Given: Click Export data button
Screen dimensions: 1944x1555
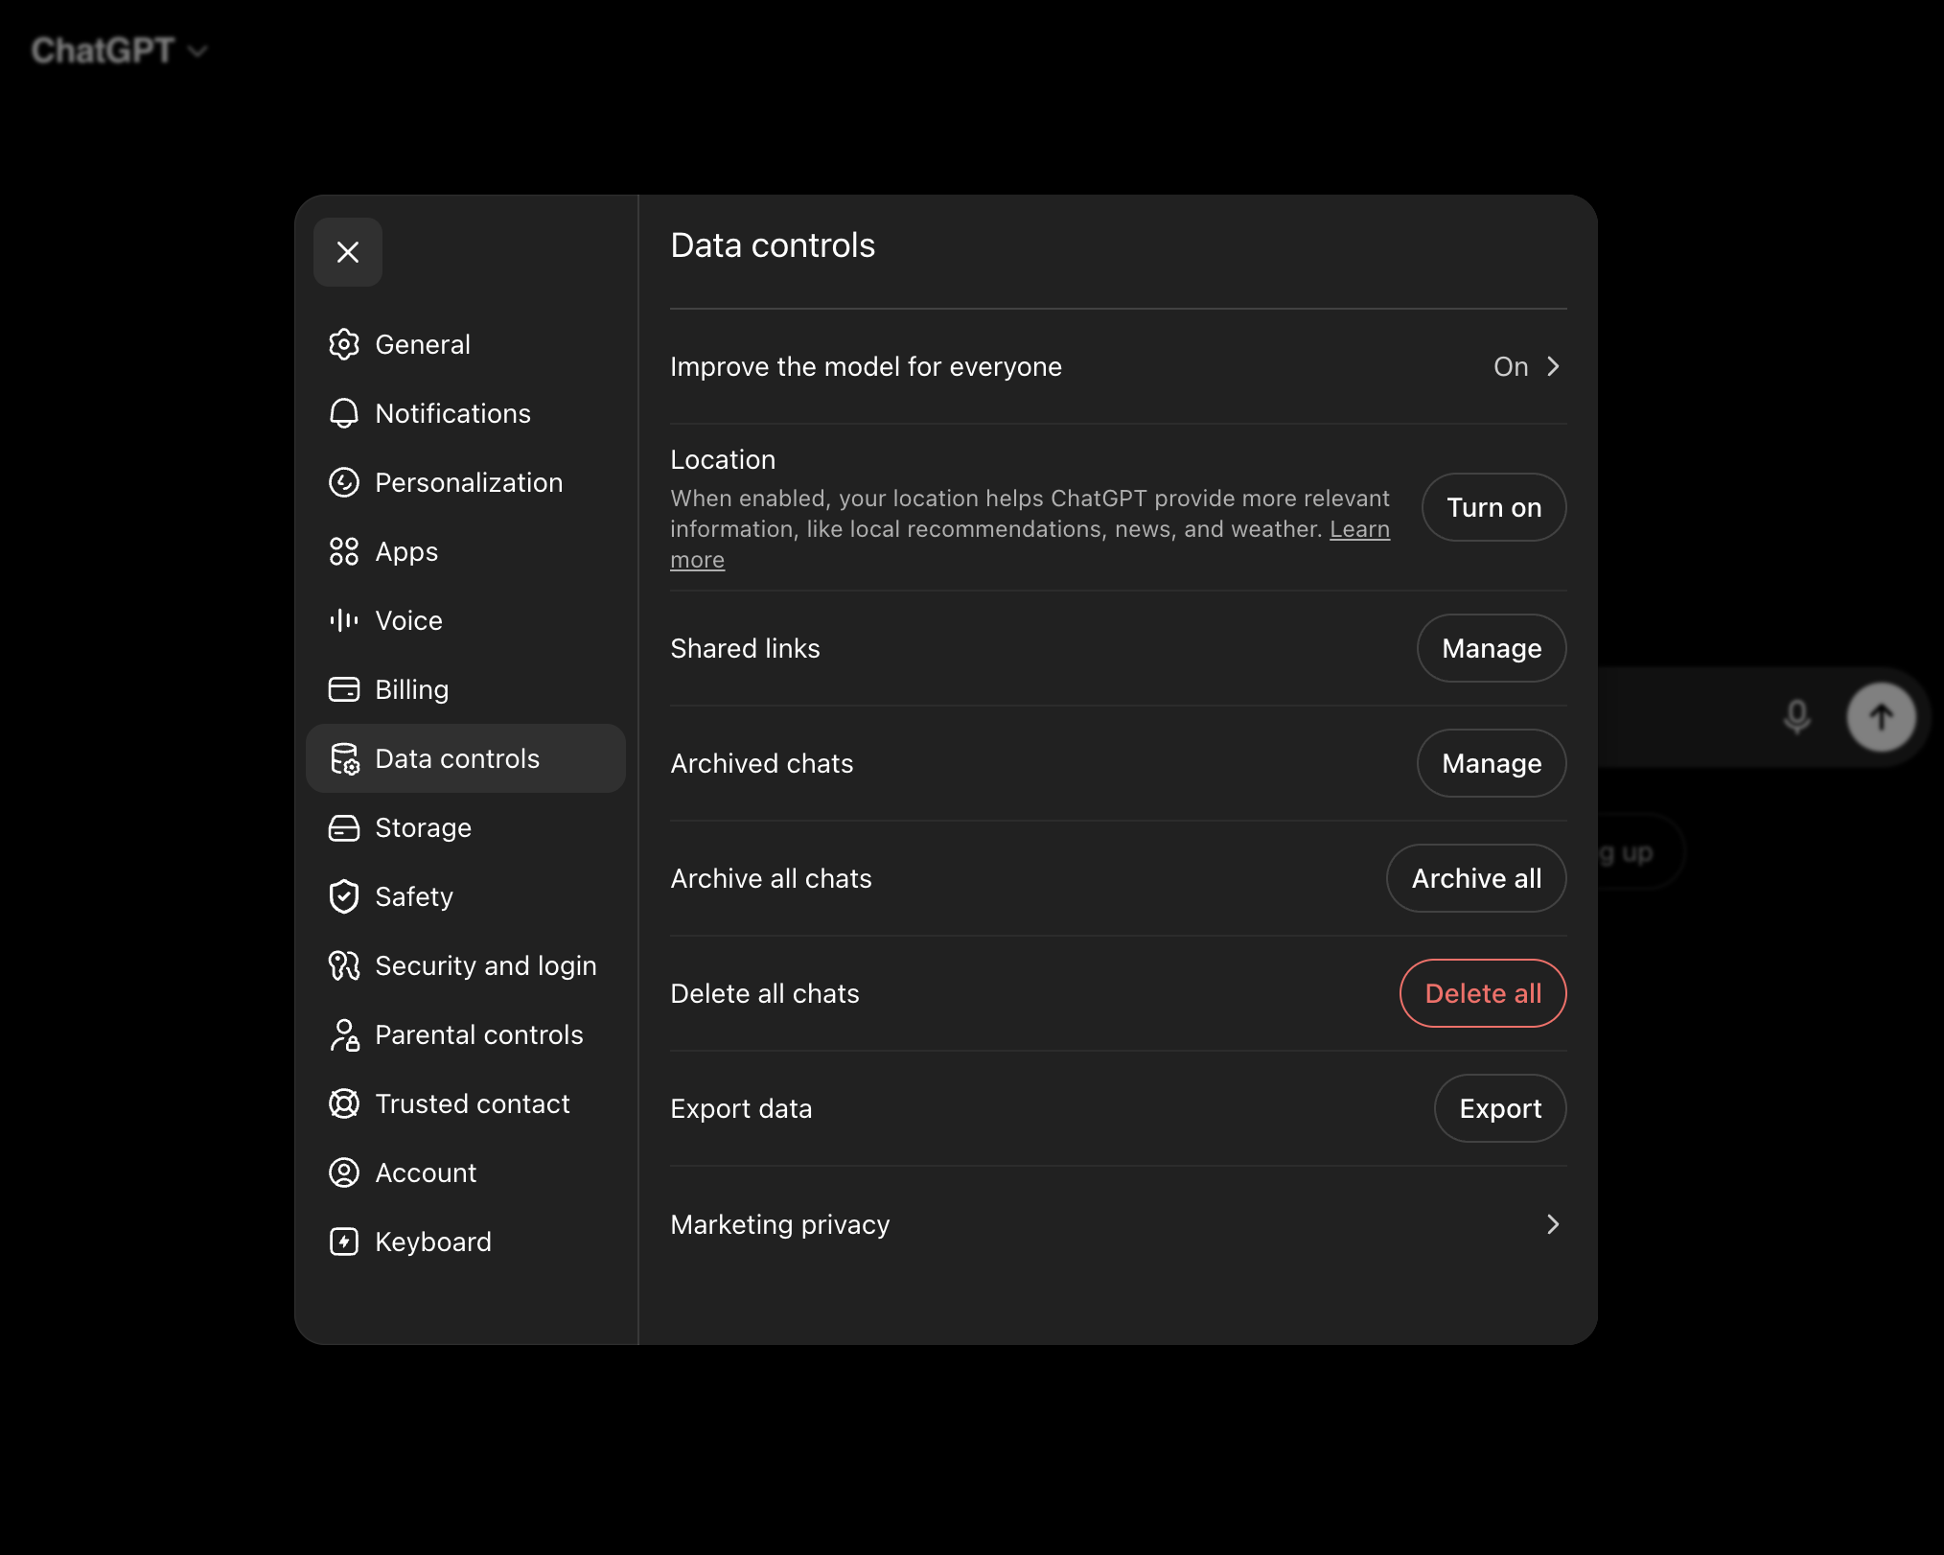Looking at the screenshot, I should (x=1500, y=1108).
